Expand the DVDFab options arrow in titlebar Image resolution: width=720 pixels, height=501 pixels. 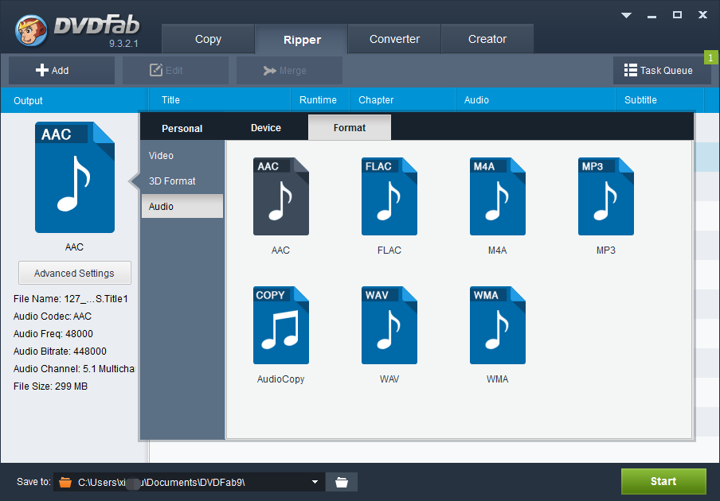tap(626, 14)
